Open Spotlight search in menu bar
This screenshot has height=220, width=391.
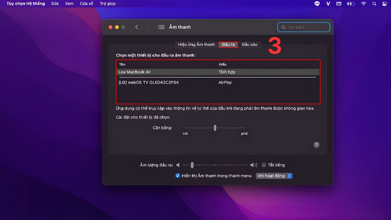(374, 4)
